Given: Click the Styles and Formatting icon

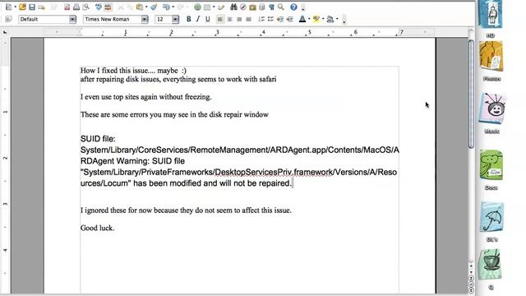Looking at the screenshot, I should pos(9,19).
